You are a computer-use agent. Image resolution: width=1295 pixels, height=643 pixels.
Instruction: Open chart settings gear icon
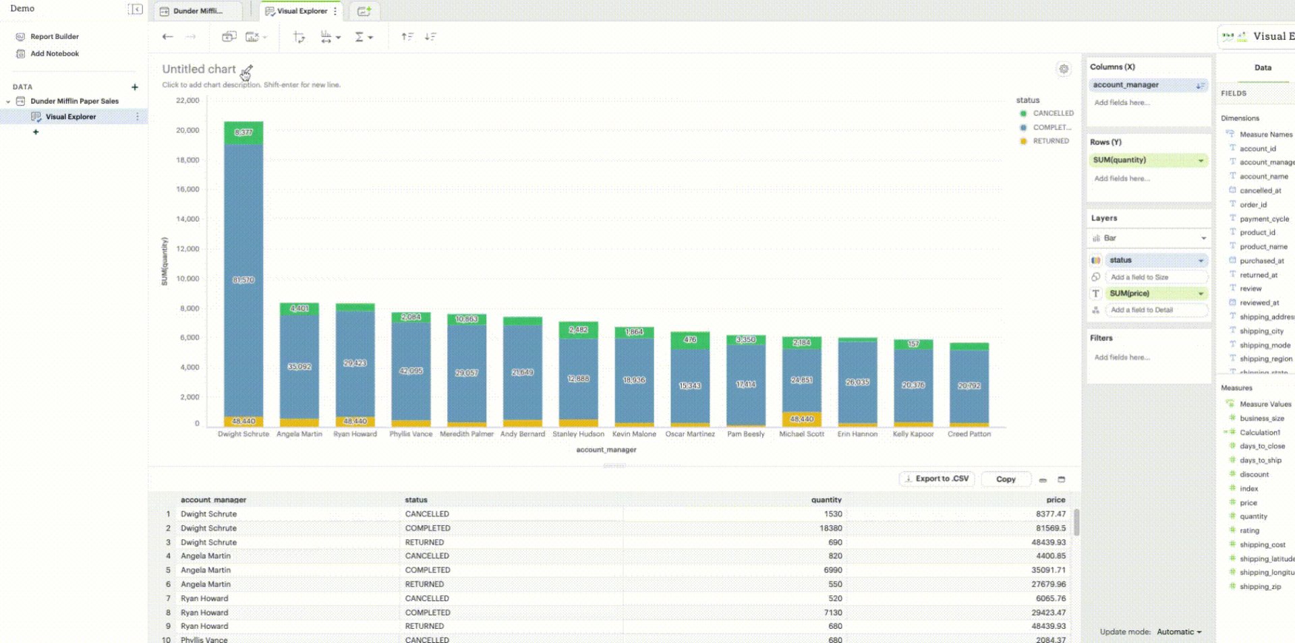(x=1064, y=69)
